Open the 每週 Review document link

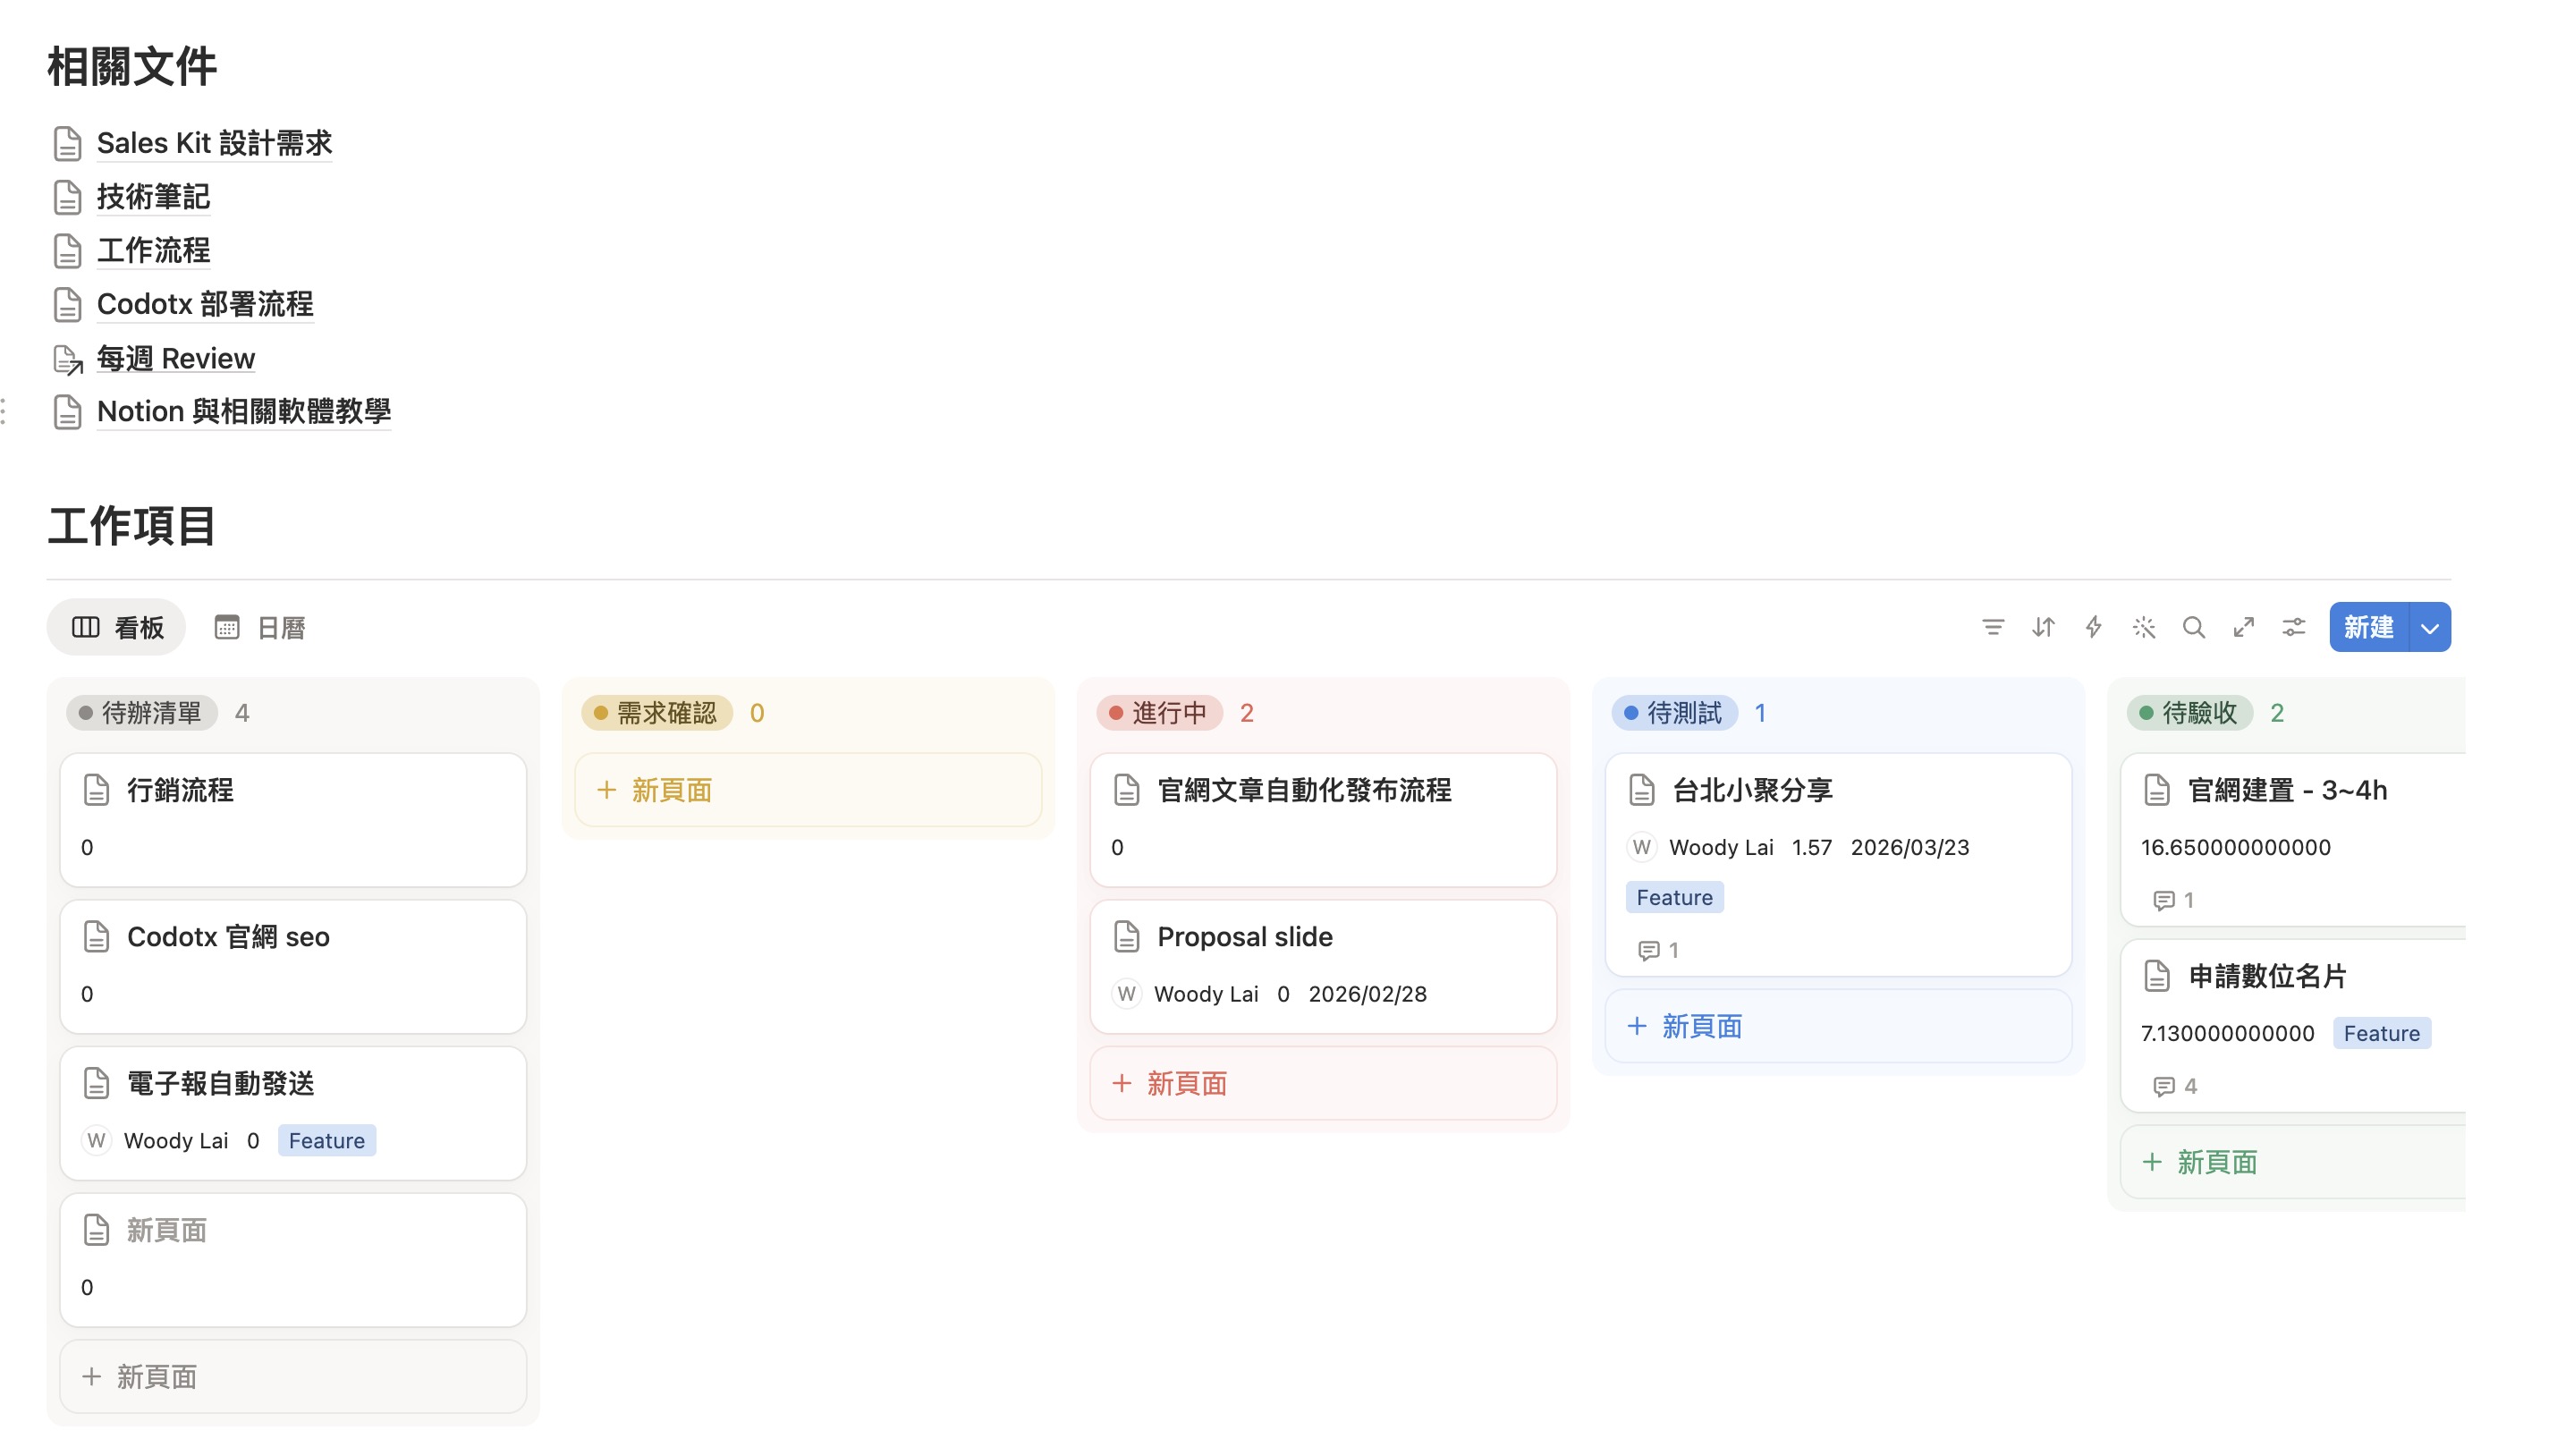pos(176,358)
